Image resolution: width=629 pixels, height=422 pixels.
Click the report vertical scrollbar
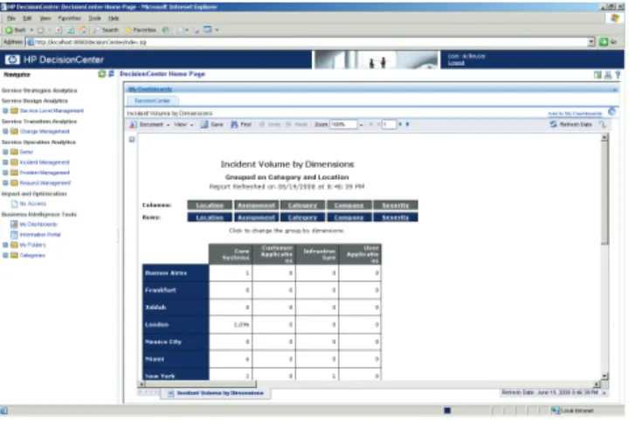[x=605, y=257]
